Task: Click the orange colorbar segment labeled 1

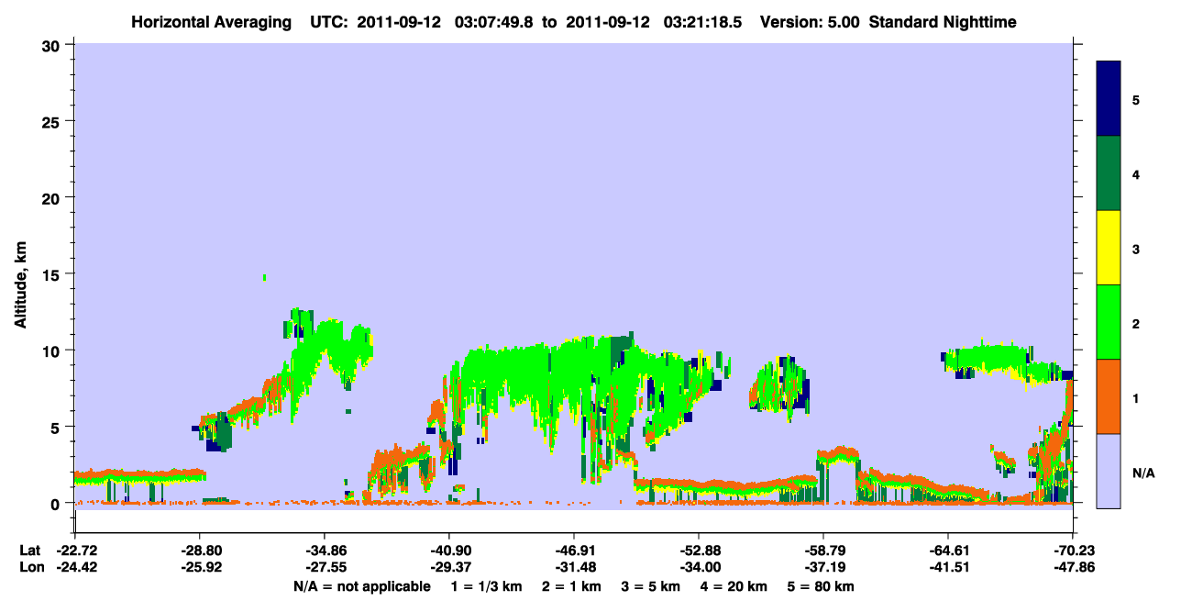Action: click(1109, 396)
